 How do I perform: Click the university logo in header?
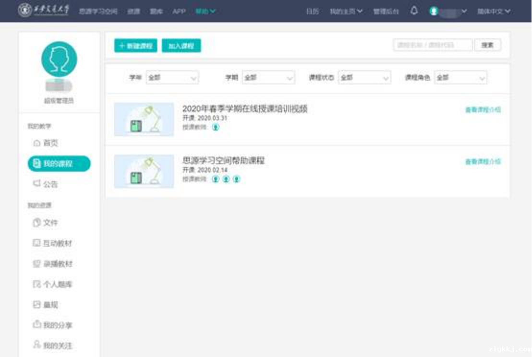click(x=44, y=11)
